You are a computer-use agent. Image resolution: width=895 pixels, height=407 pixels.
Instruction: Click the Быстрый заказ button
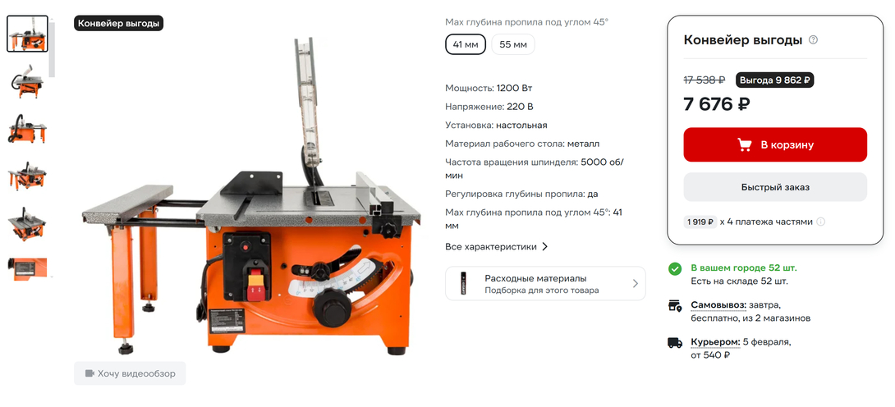click(x=775, y=187)
